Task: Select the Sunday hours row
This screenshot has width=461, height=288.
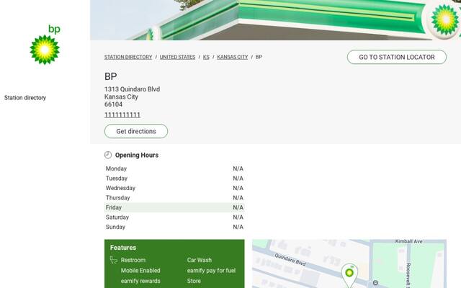Action: pyautogui.click(x=174, y=227)
